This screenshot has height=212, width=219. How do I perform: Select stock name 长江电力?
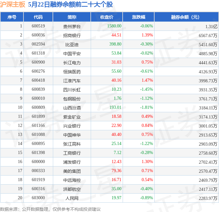click(x=72, y=63)
